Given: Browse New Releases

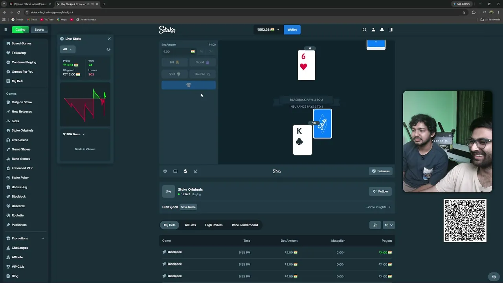Looking at the screenshot, I should click(24, 112).
